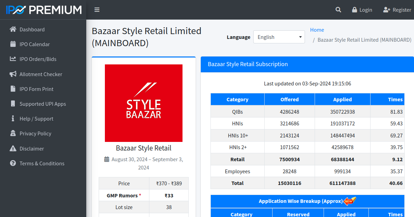
Task: Select the IPO Calendar icon in sidebar
Action: click(x=12, y=44)
